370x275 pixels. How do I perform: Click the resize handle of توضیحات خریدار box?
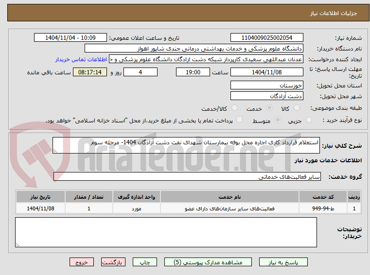(18, 245)
